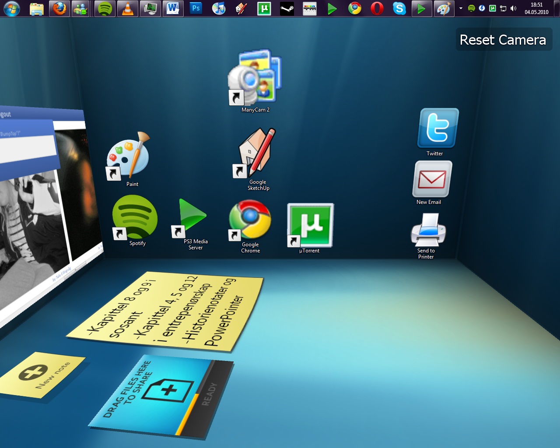Click the New Email widget icon

tap(432, 182)
